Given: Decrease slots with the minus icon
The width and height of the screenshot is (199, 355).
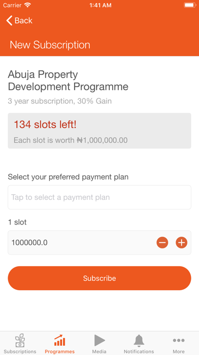Looking at the screenshot, I should click(162, 242).
